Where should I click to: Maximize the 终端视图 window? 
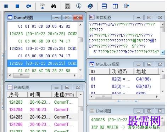(149, 18)
